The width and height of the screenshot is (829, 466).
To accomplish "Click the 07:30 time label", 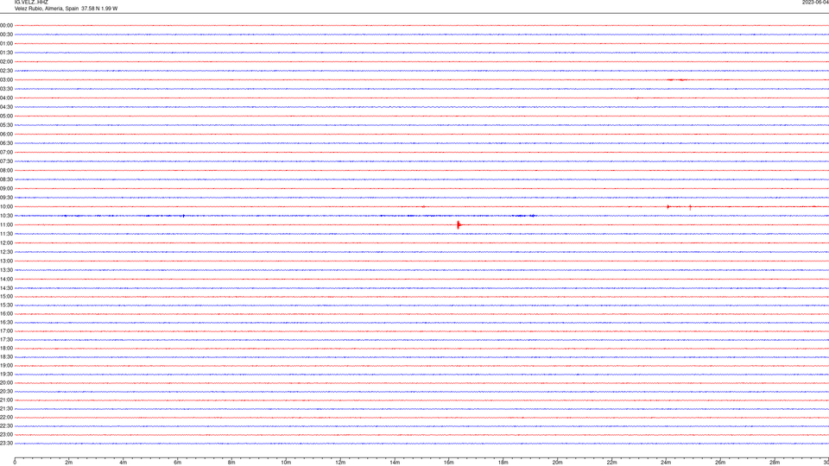I will (6, 161).
